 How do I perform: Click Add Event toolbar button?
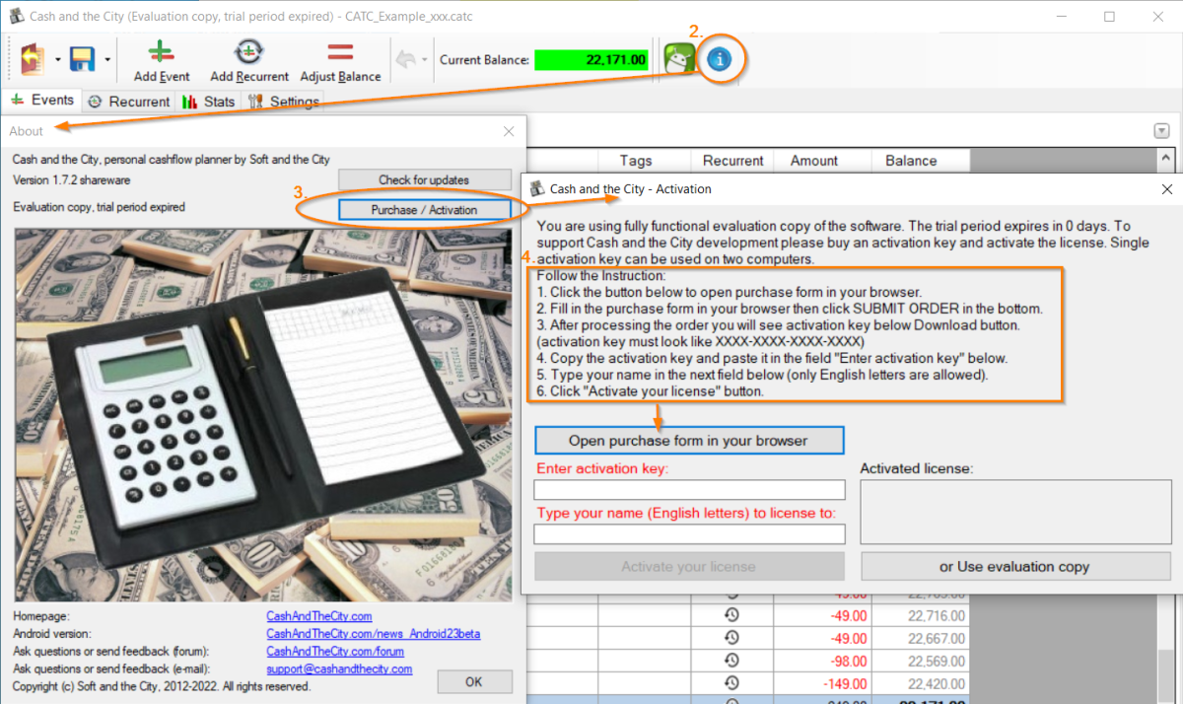tap(162, 61)
